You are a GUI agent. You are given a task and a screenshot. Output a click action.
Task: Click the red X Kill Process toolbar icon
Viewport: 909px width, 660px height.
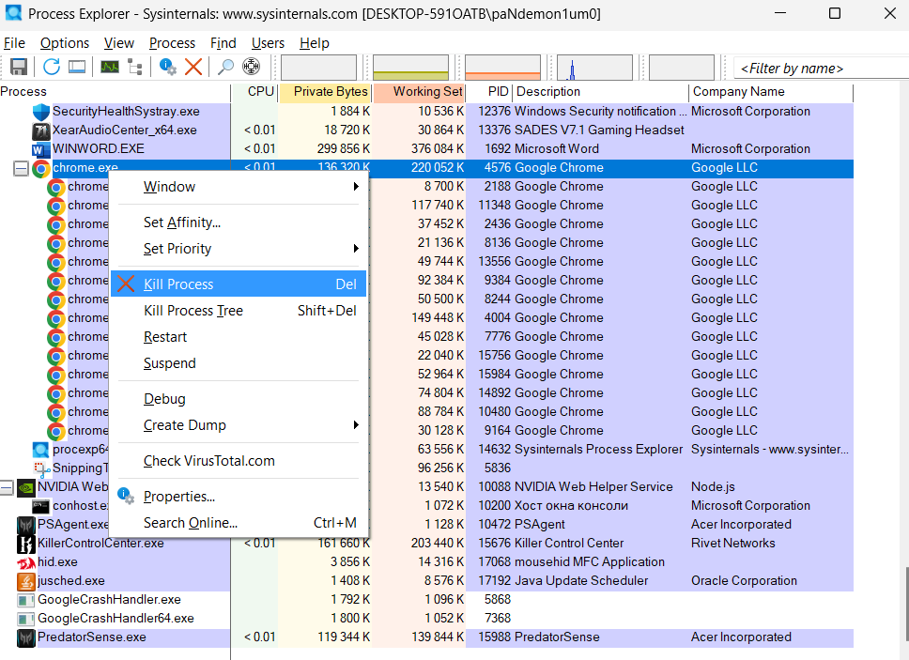point(193,68)
